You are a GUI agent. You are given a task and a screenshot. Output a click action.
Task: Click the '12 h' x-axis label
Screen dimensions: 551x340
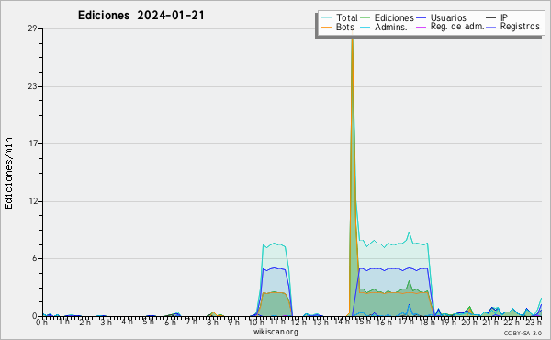(x=299, y=323)
